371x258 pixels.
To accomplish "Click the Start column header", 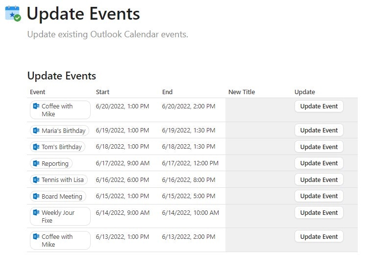I will coord(103,92).
